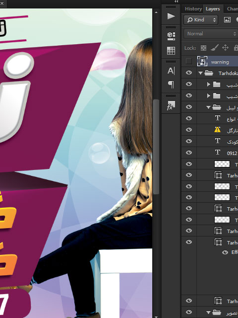Collapse the و لیبل group triangle
This screenshot has width=238, height=318.
click(208, 107)
